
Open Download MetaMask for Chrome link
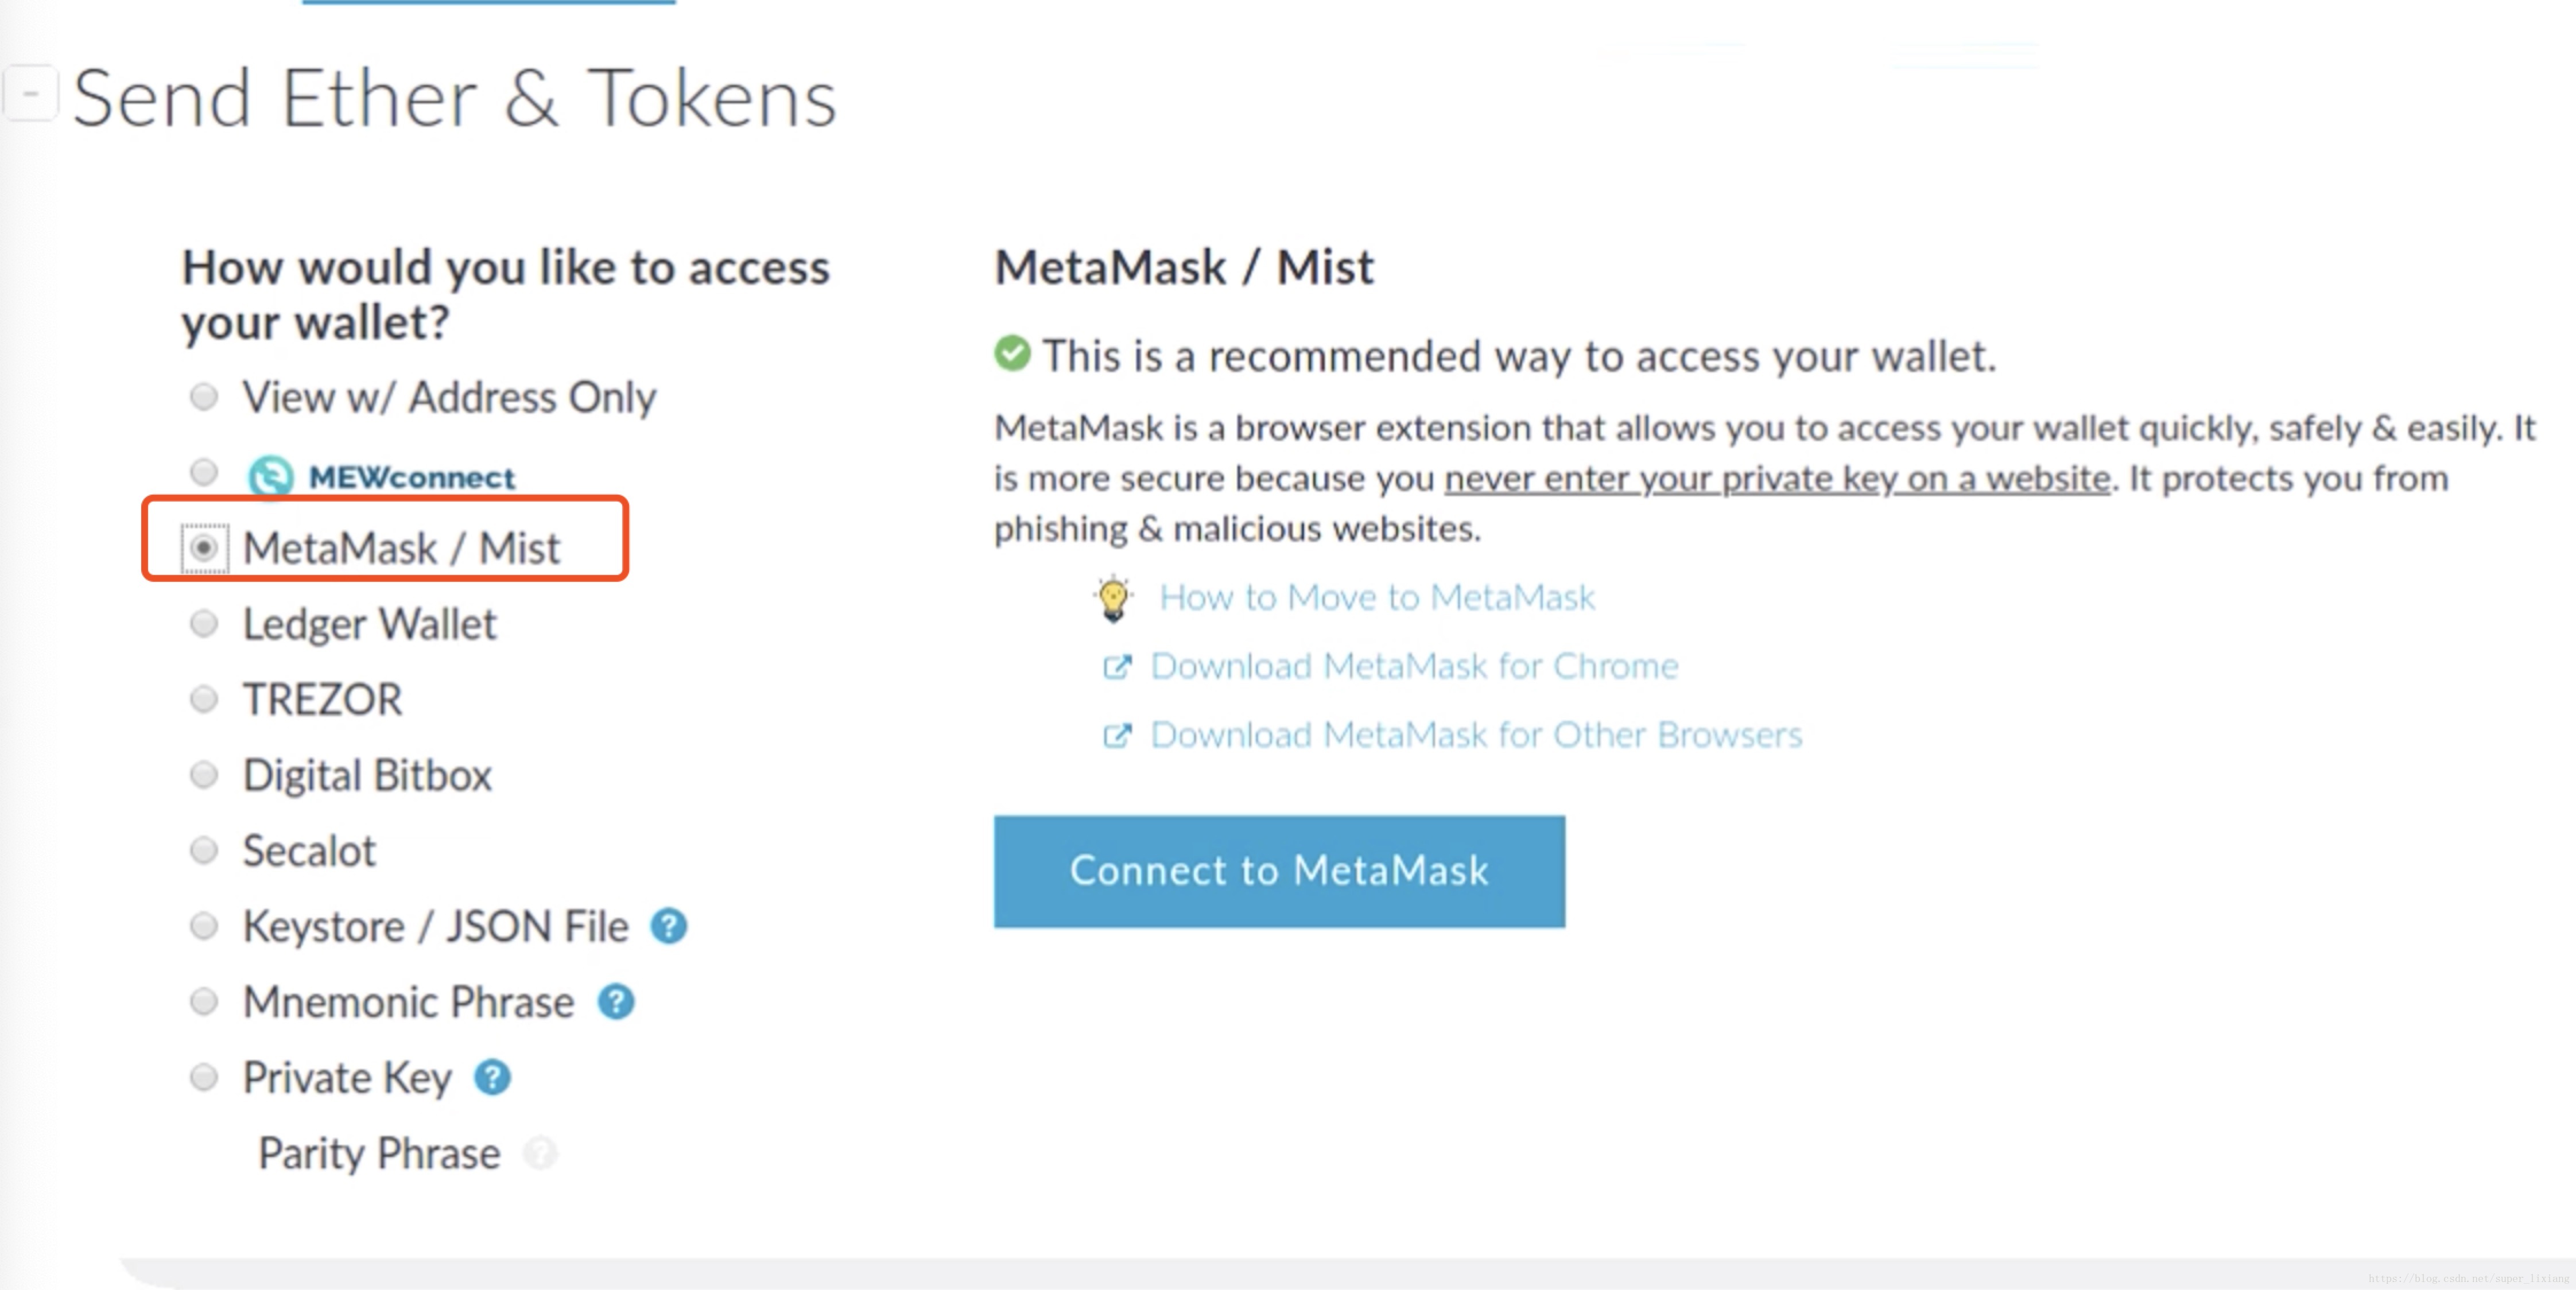[1414, 666]
